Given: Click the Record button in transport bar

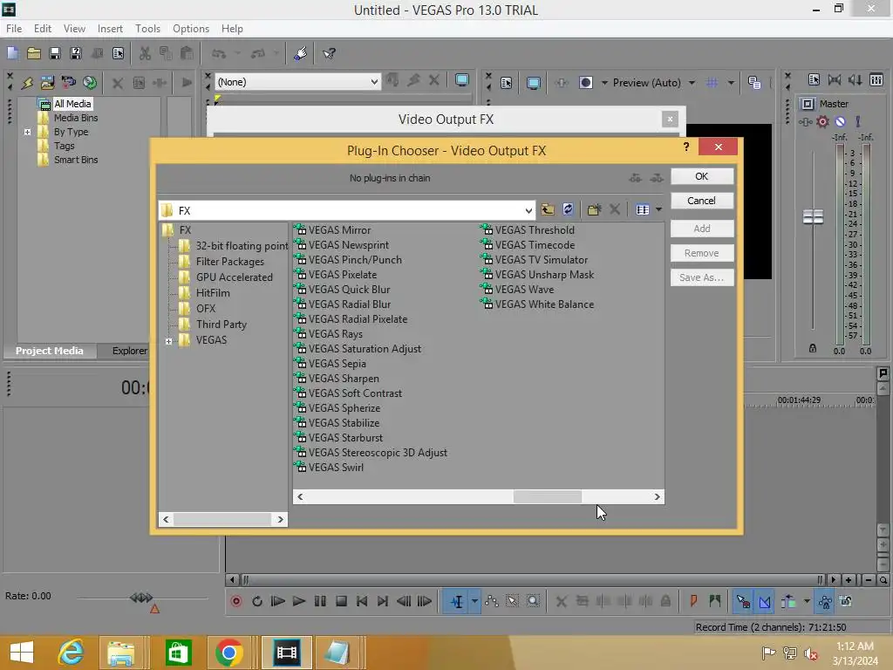Looking at the screenshot, I should point(235,601).
